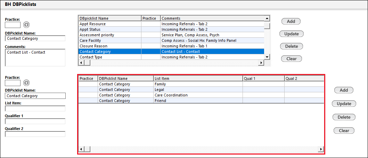Click inside the Comments text box
Screen dimensions: 368x158
35,57
